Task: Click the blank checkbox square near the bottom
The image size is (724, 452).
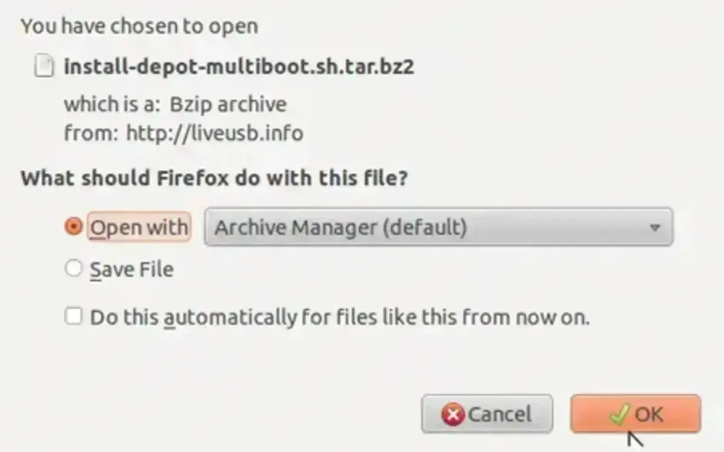Action: (73, 315)
